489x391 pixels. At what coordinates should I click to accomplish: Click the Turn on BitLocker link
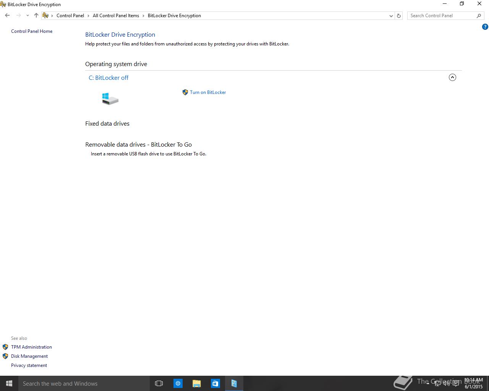pyautogui.click(x=208, y=92)
